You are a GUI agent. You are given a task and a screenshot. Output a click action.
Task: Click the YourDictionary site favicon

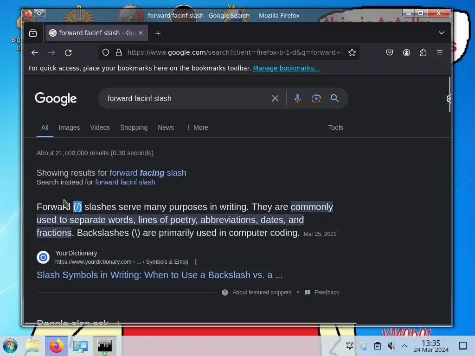pyautogui.click(x=43, y=257)
